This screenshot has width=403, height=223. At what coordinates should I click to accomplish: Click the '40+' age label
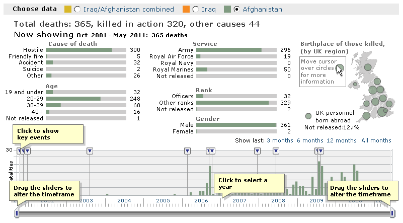coord(37,112)
